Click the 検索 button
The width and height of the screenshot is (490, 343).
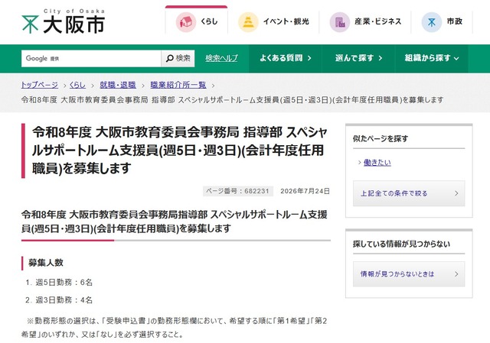click(x=178, y=58)
